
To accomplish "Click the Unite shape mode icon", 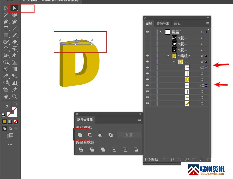I will click(x=80, y=135).
